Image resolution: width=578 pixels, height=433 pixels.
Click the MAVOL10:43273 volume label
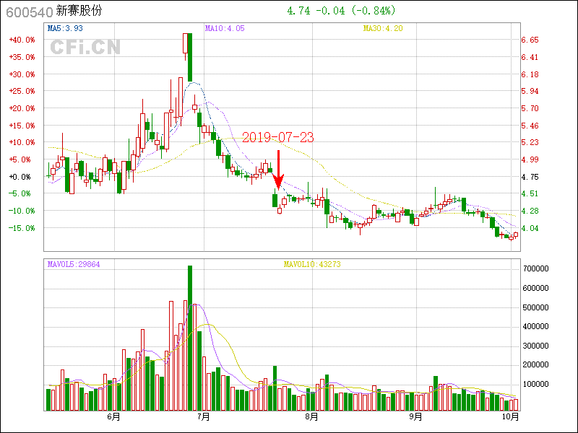(x=312, y=264)
